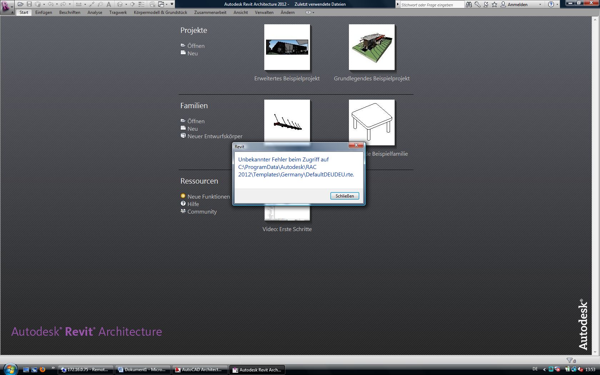The image size is (600, 375).
Task: Click Schließen in the Revit error dialog
Action: pos(345,196)
